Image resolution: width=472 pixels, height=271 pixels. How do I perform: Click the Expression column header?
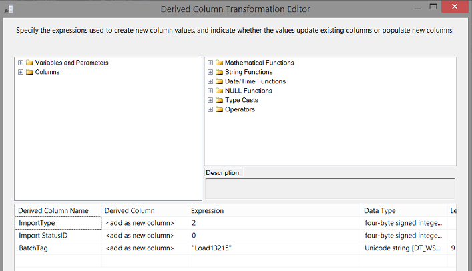pos(274,210)
